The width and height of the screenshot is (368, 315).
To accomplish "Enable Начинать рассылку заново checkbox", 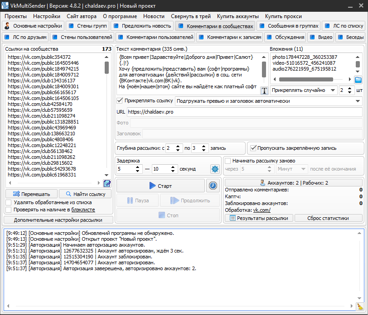I will 228,161.
